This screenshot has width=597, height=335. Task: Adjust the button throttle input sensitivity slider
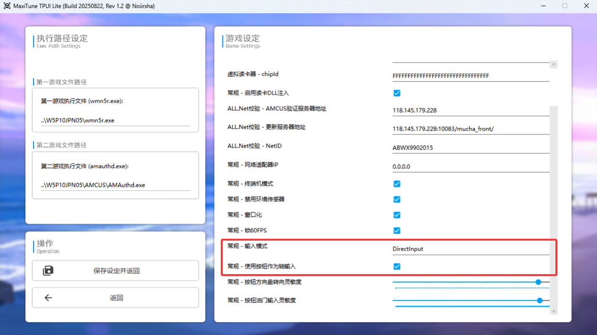pos(539,301)
